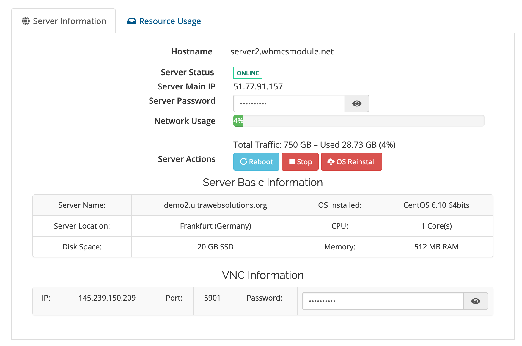Click the Stop server button
Screen dimensions: 522x346
pos(300,162)
